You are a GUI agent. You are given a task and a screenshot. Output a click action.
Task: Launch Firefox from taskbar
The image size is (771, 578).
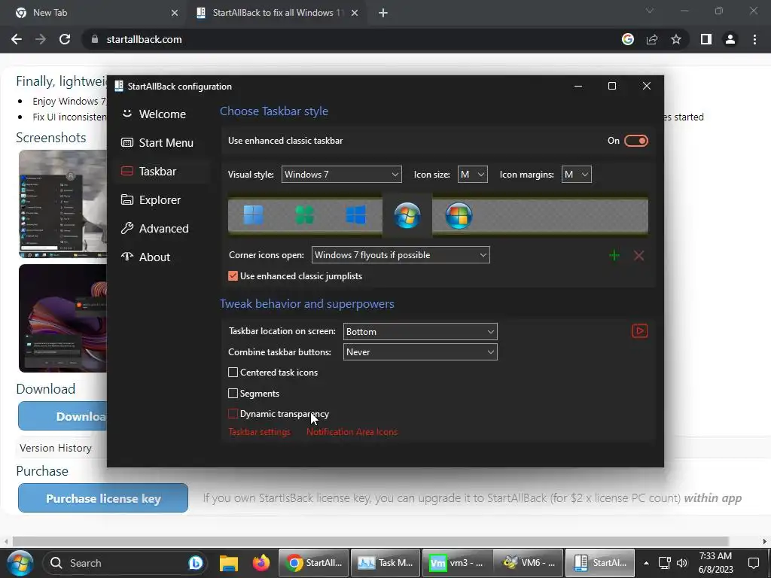261,563
